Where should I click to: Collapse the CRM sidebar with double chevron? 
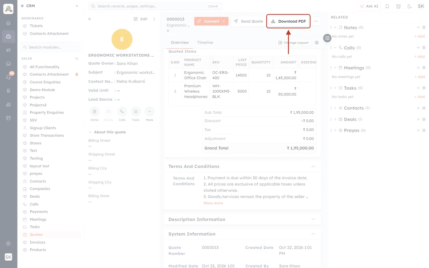tap(77, 6)
